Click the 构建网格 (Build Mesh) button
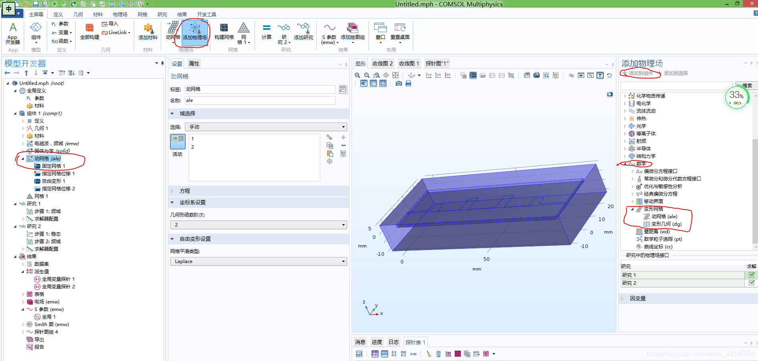The height and width of the screenshot is (361, 758). [224, 32]
